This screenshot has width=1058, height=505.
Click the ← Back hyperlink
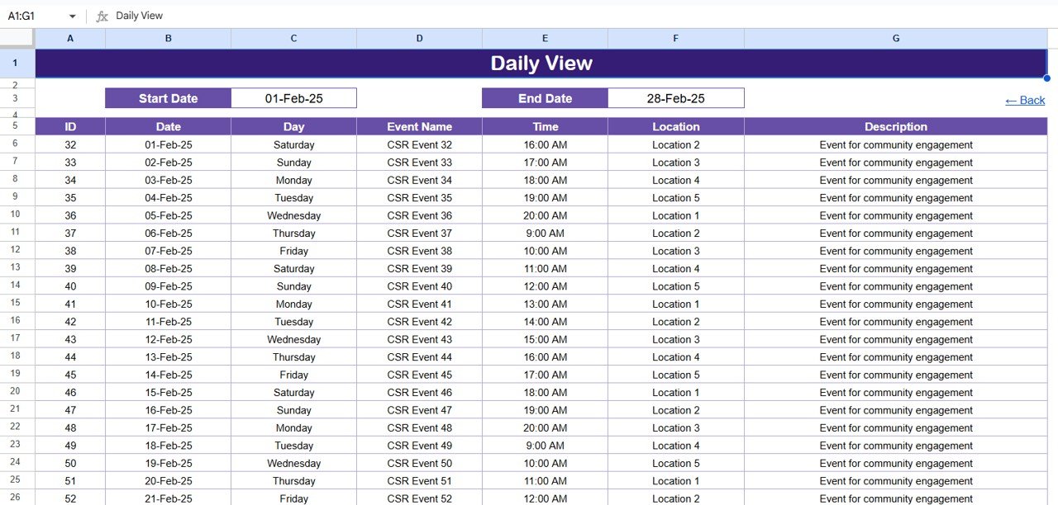1024,100
